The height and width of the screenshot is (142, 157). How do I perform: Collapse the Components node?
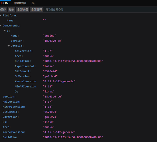(x=1, y=26)
